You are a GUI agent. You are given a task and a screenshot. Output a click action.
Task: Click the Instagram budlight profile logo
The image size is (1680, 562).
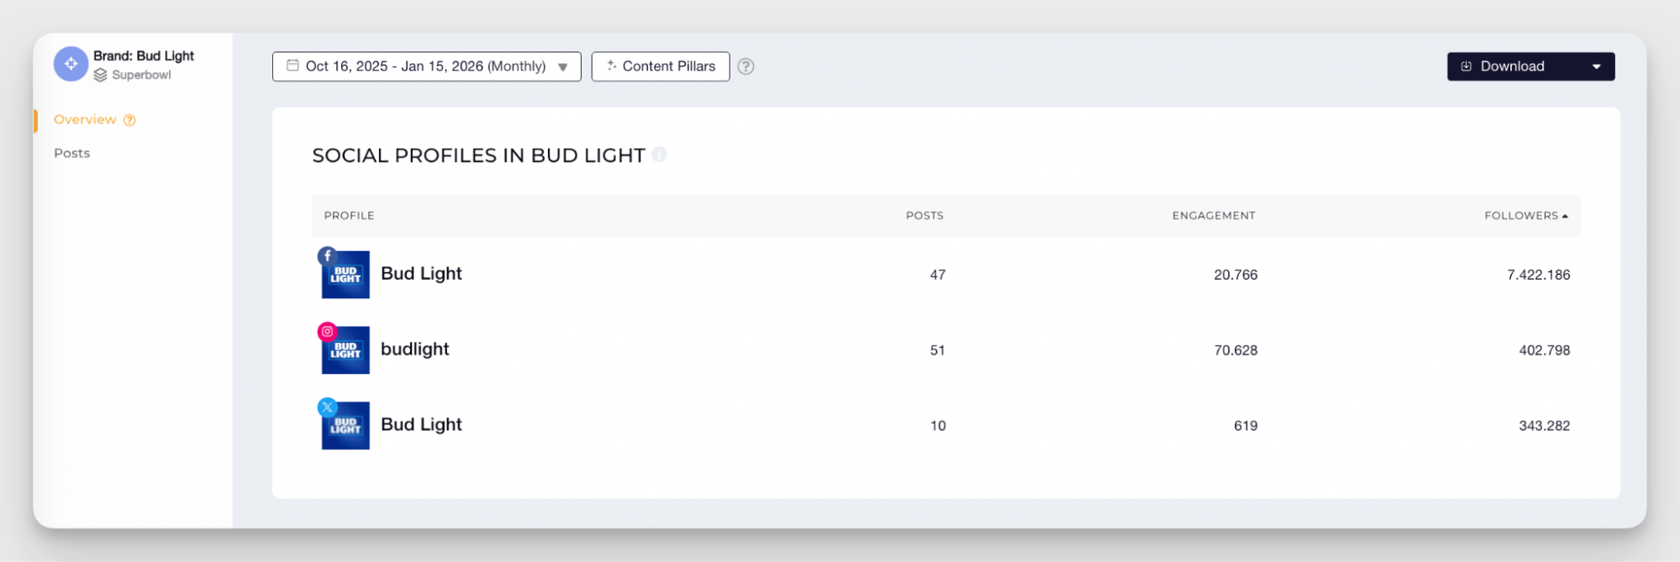pos(345,350)
